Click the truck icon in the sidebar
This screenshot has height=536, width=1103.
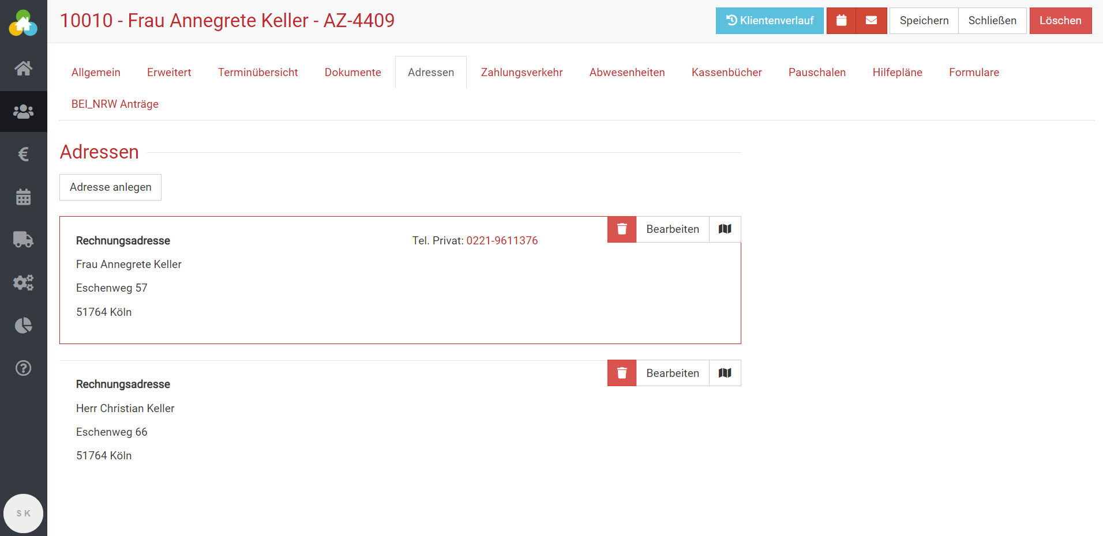[23, 239]
